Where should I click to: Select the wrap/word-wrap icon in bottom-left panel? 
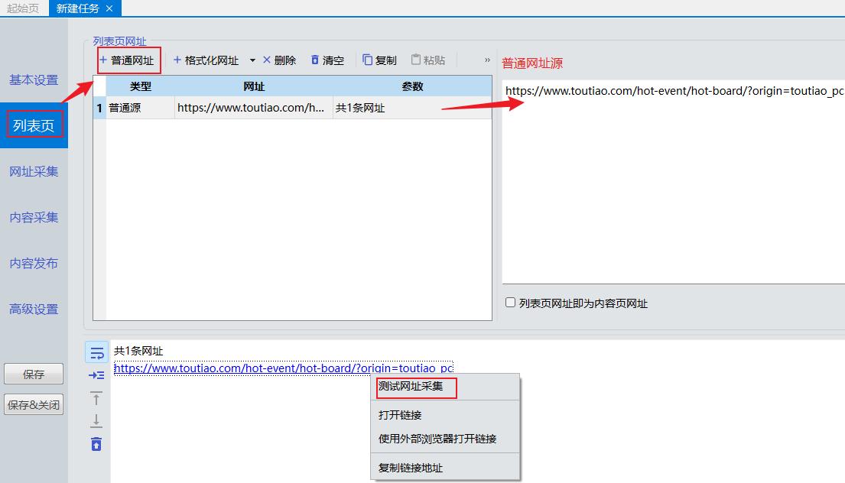click(96, 352)
